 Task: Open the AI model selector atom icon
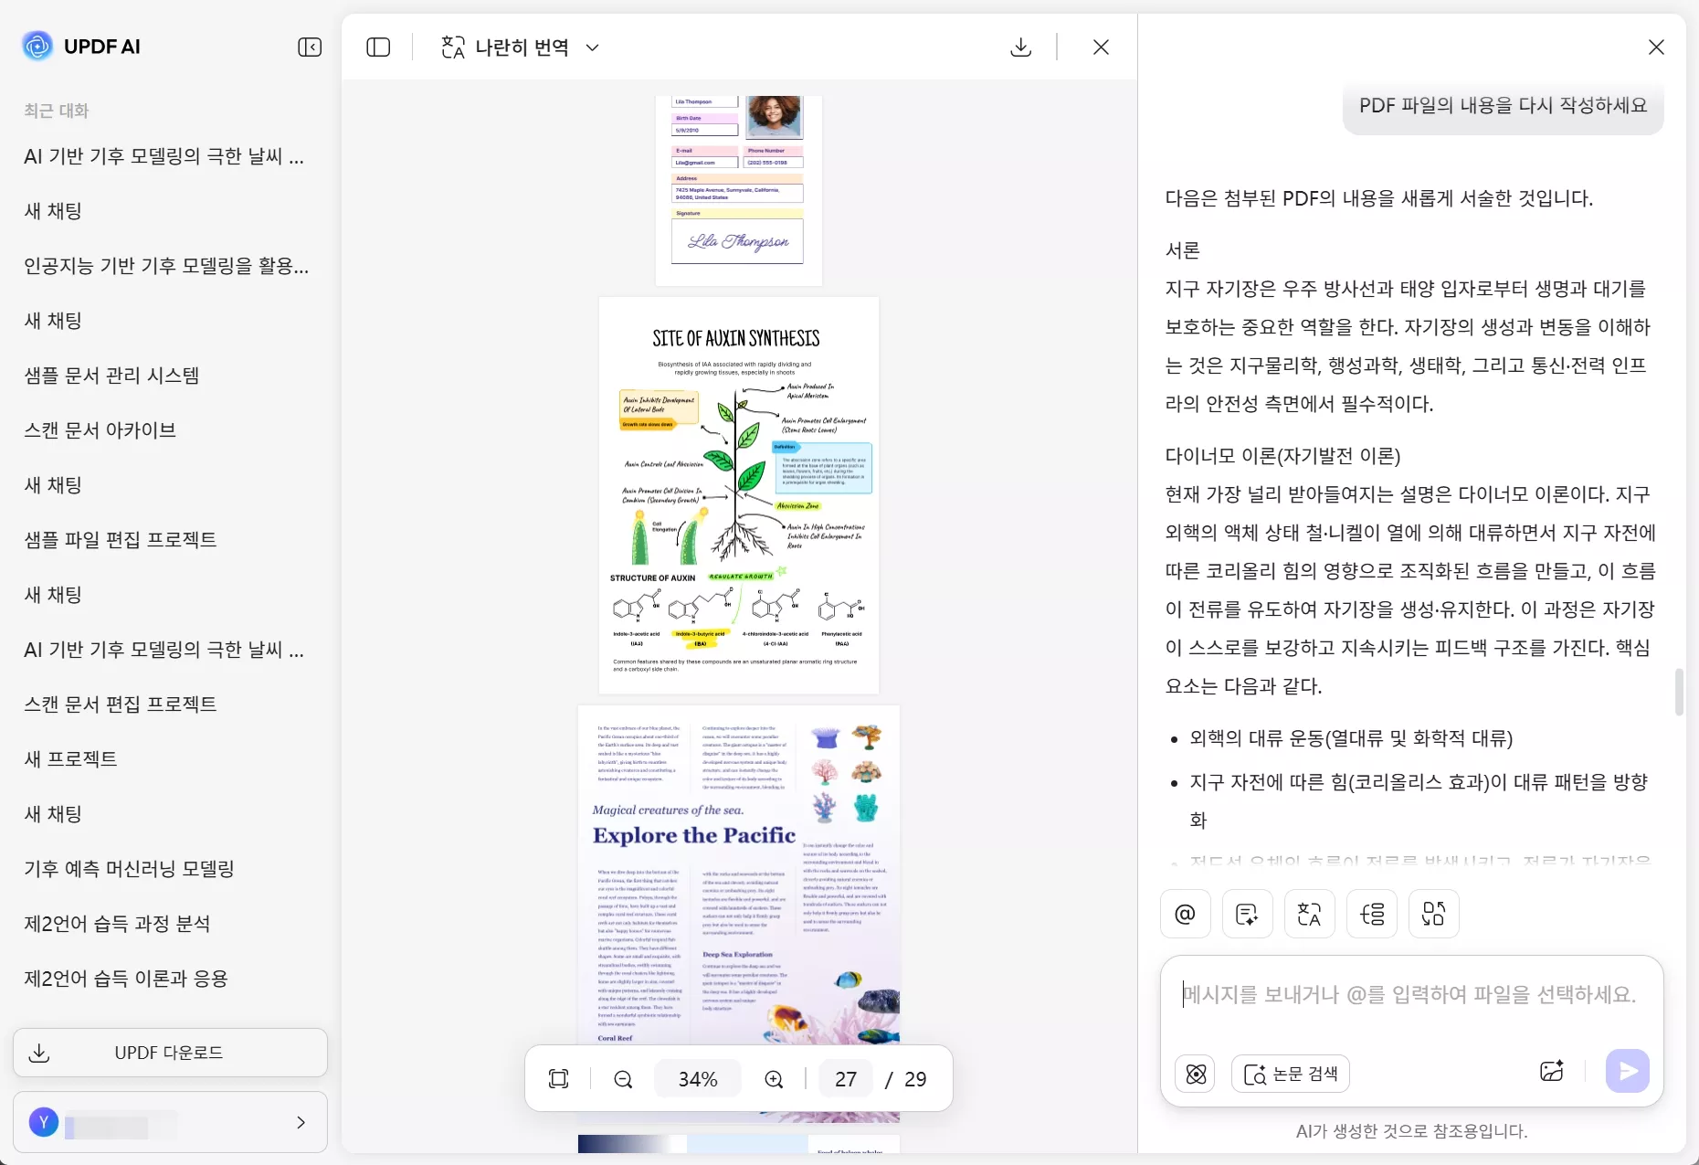[x=1196, y=1074]
